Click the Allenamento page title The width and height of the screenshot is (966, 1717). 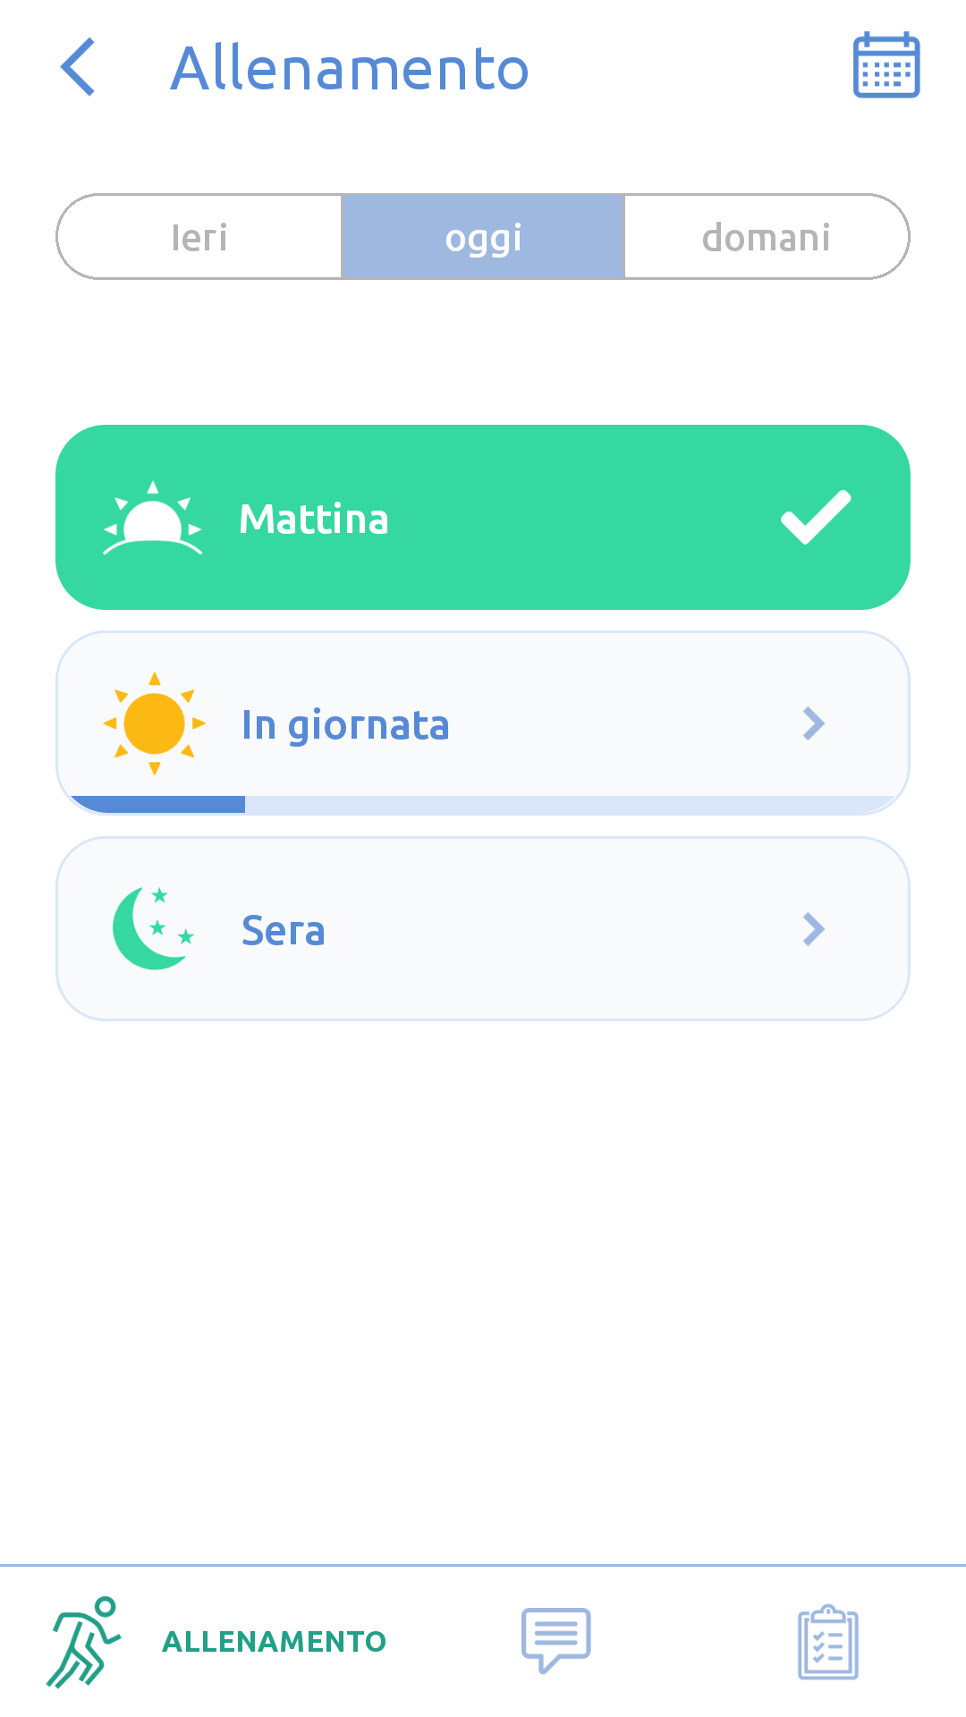pos(350,69)
